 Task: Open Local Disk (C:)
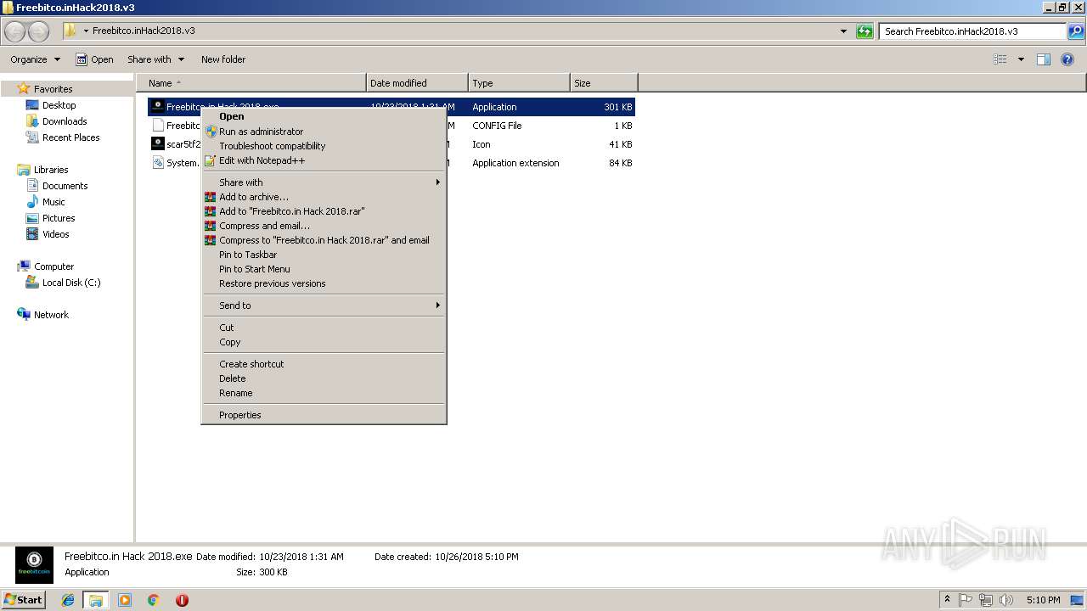point(63,283)
